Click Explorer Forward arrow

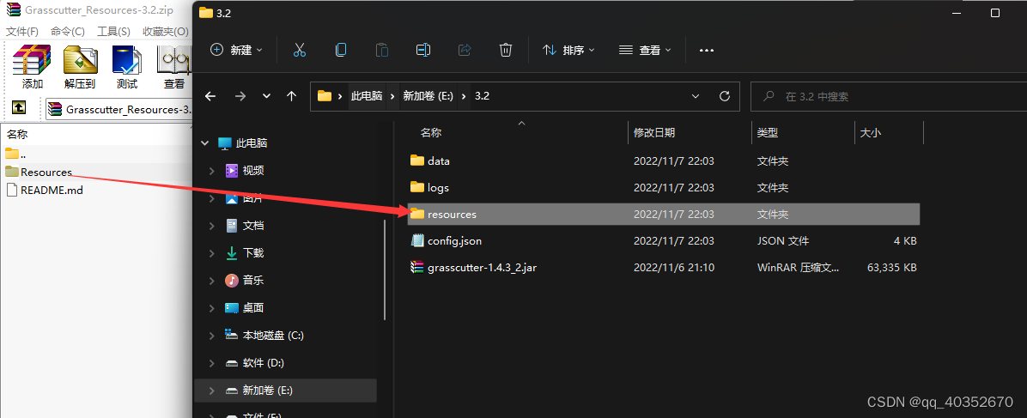(240, 96)
